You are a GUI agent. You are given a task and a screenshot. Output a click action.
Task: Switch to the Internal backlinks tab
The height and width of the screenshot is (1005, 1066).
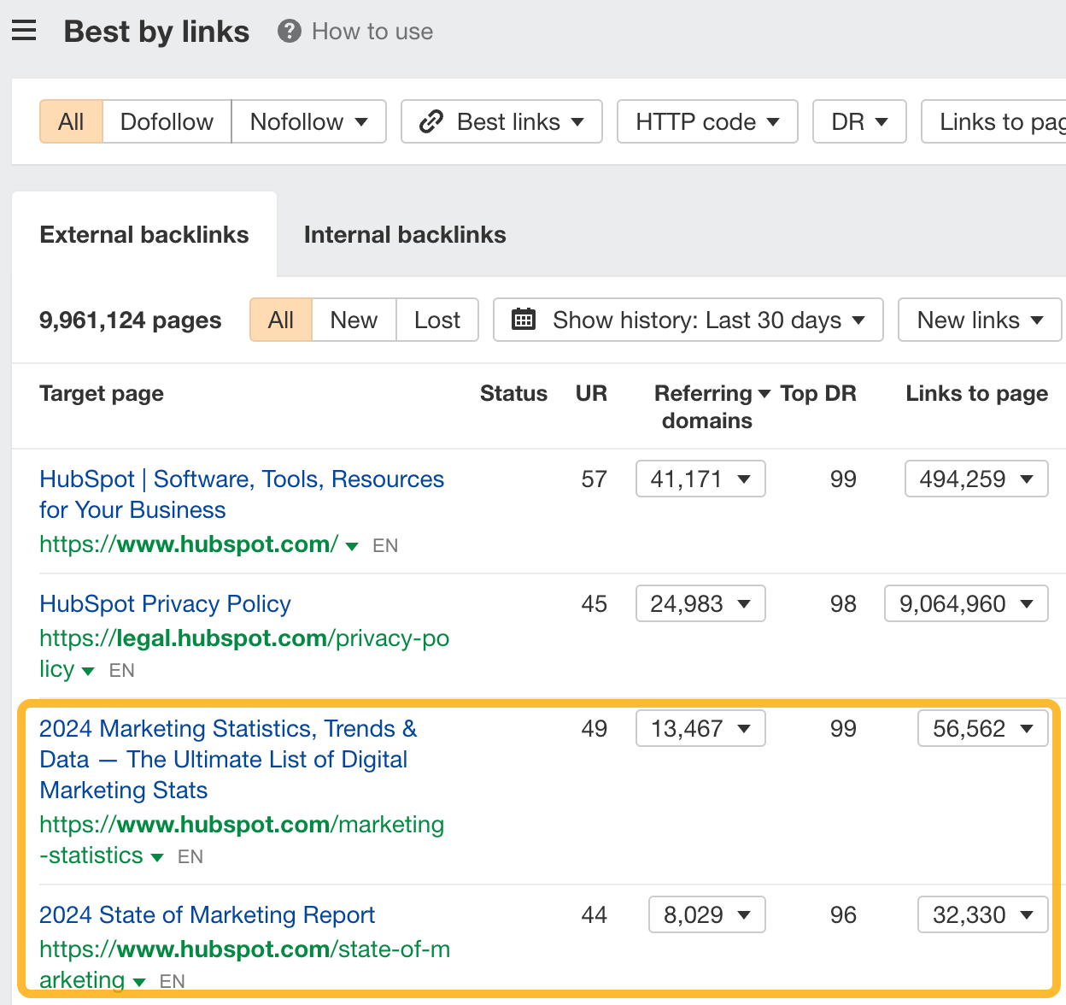click(404, 234)
